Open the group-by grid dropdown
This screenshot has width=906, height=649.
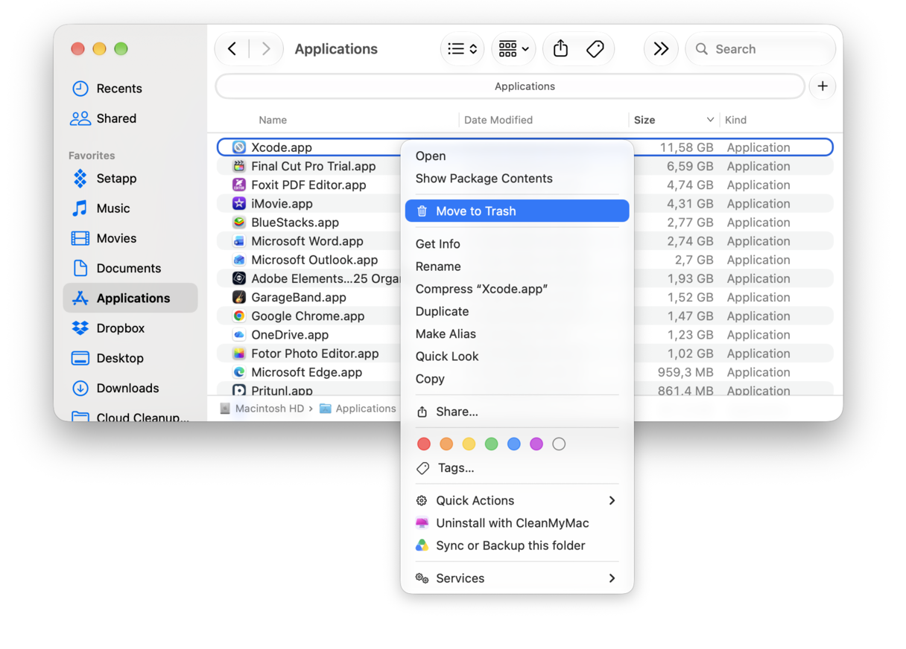[x=513, y=49]
